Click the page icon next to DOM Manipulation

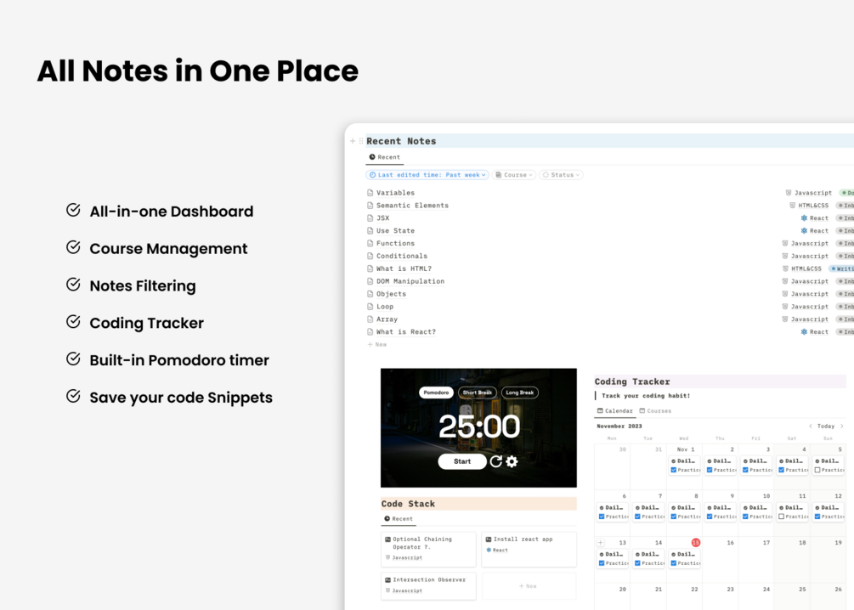[370, 281]
